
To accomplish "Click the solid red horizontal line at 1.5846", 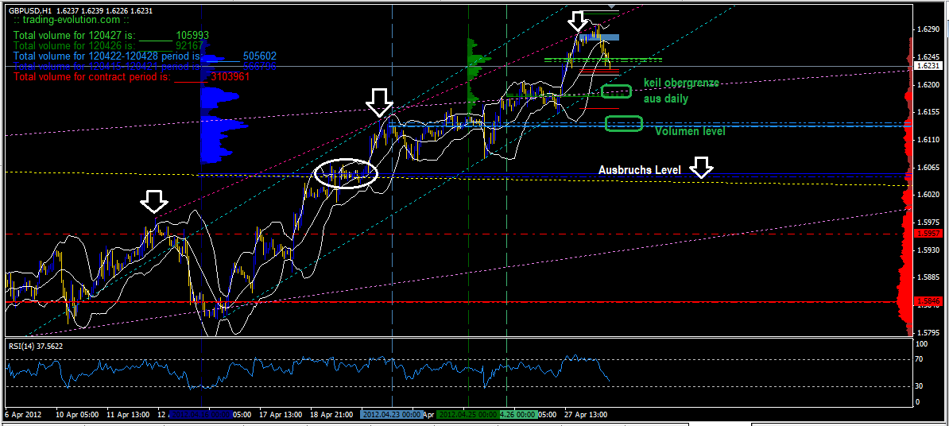I will [457, 301].
